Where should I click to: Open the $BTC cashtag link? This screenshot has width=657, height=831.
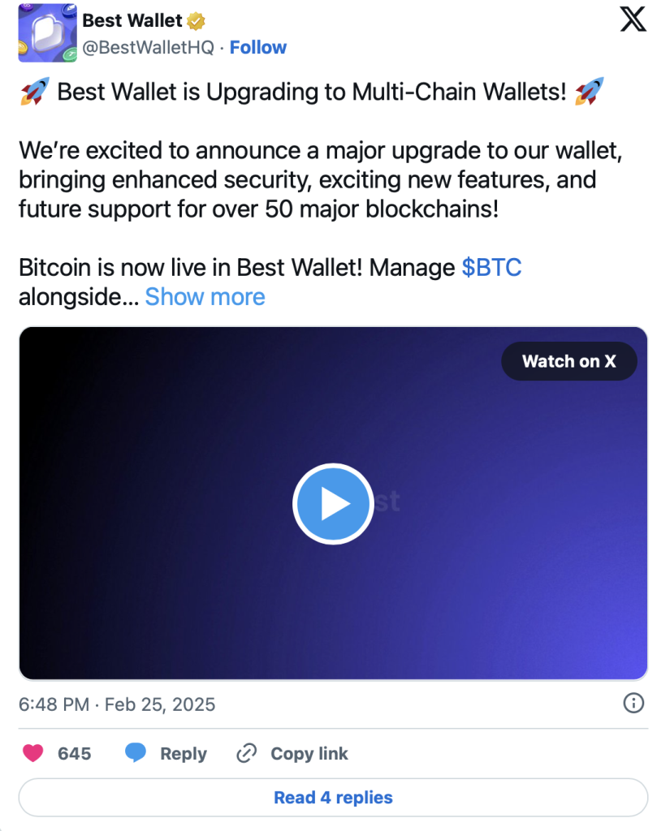point(491,267)
